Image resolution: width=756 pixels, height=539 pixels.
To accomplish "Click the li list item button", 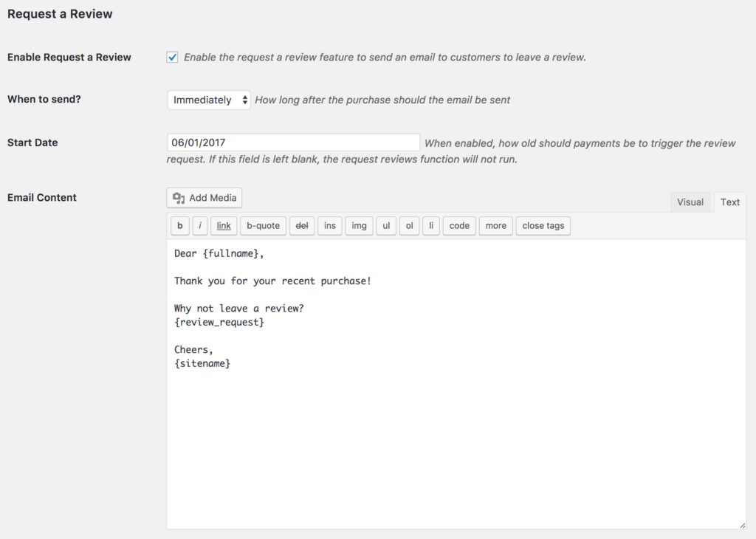I will pos(431,226).
